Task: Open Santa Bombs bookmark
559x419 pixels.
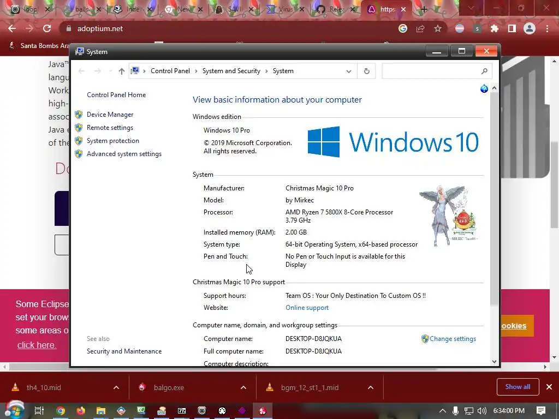Action: click(39, 46)
